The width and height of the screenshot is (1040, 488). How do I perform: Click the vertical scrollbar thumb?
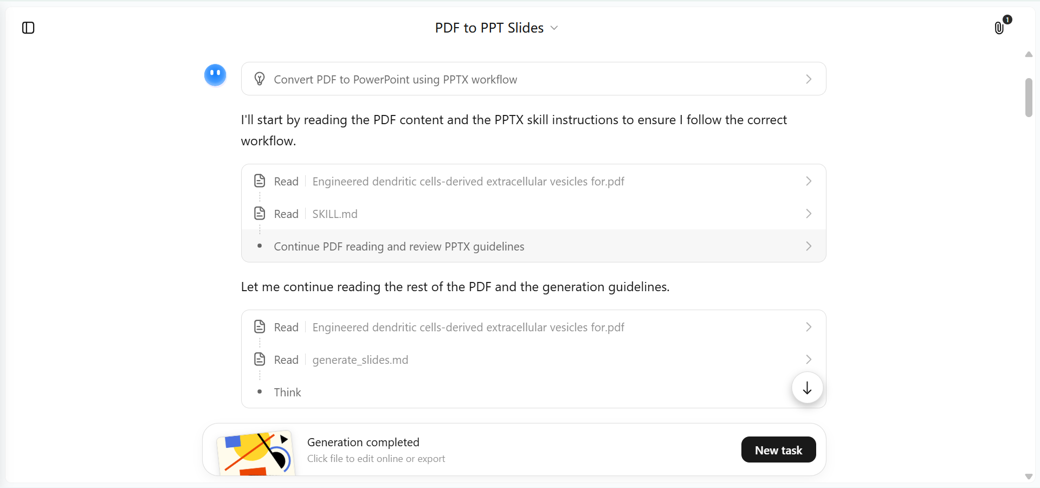[x=1029, y=98]
